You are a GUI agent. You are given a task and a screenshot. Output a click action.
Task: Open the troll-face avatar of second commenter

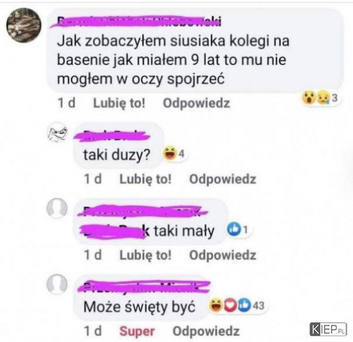pos(57,133)
